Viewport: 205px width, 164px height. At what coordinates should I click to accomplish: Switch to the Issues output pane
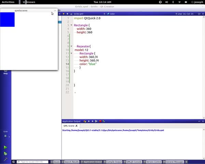point(56,162)
